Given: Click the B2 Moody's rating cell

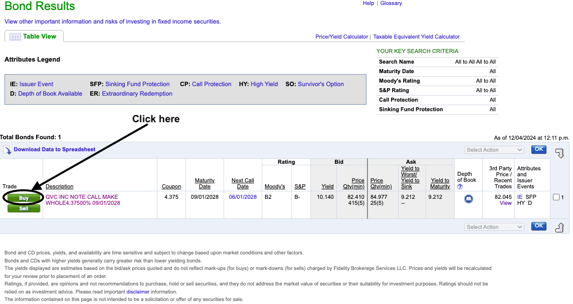Looking at the screenshot, I should 268,197.
